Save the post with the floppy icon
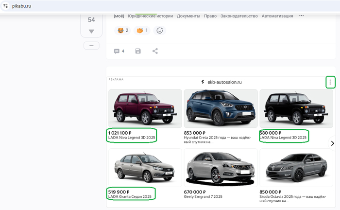 pyautogui.click(x=138, y=51)
